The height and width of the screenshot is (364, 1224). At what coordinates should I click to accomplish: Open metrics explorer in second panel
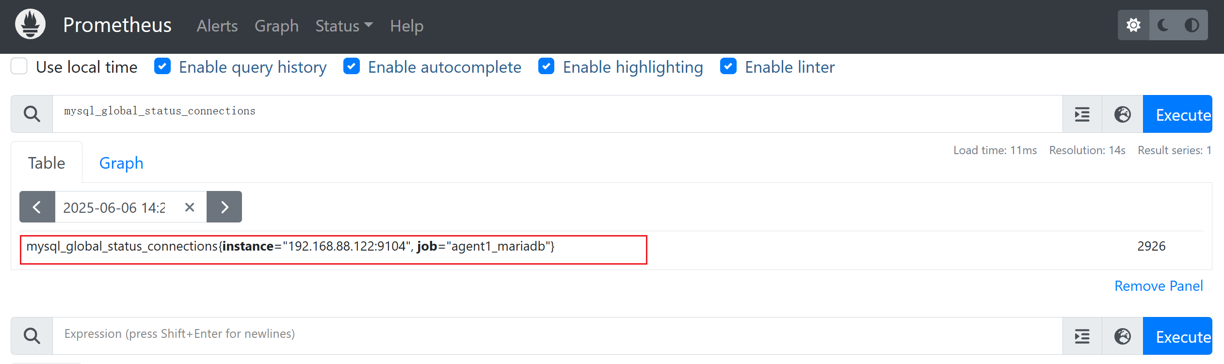(1123, 336)
